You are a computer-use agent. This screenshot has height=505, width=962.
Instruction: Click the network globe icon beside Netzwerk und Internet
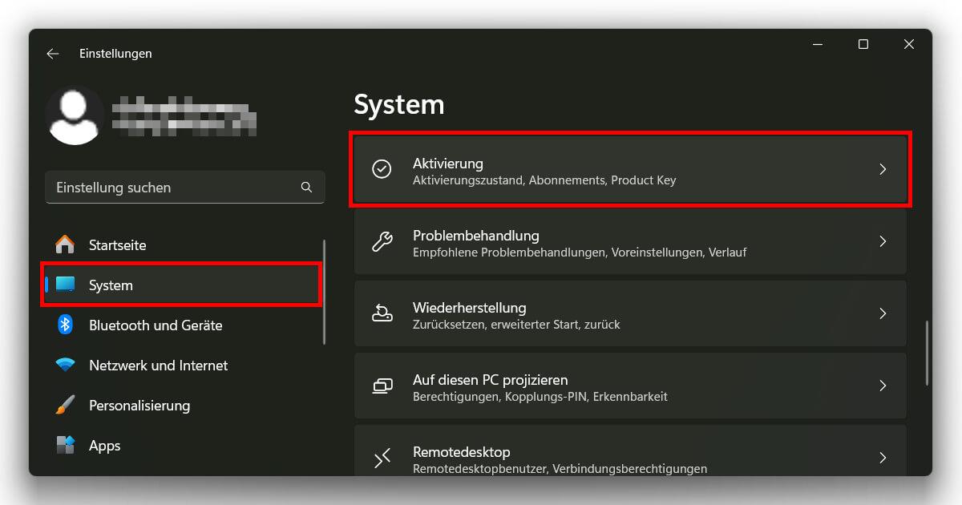coord(67,366)
